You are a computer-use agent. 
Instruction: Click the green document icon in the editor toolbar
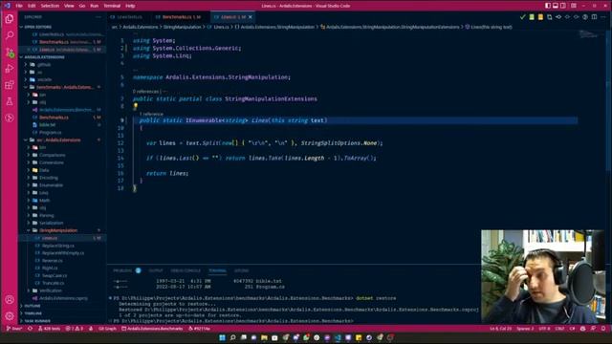tap(532, 17)
